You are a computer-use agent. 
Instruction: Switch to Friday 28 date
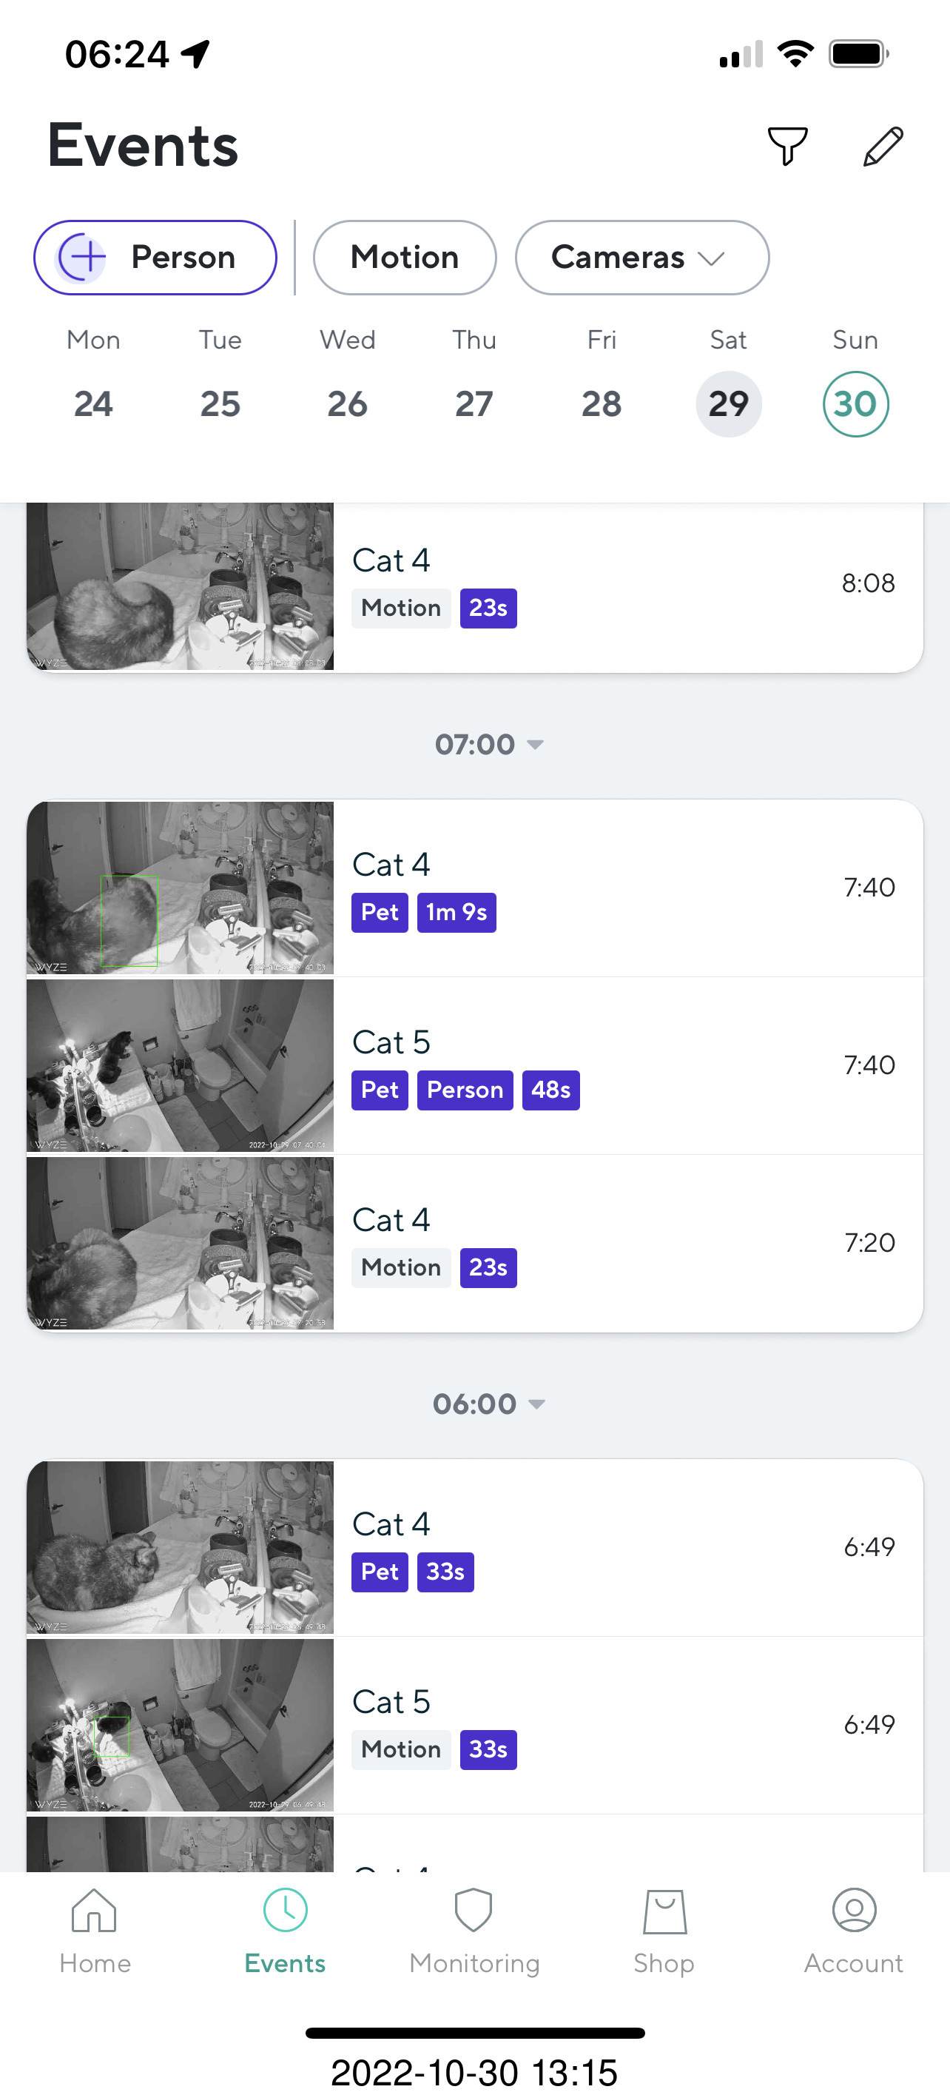click(602, 404)
